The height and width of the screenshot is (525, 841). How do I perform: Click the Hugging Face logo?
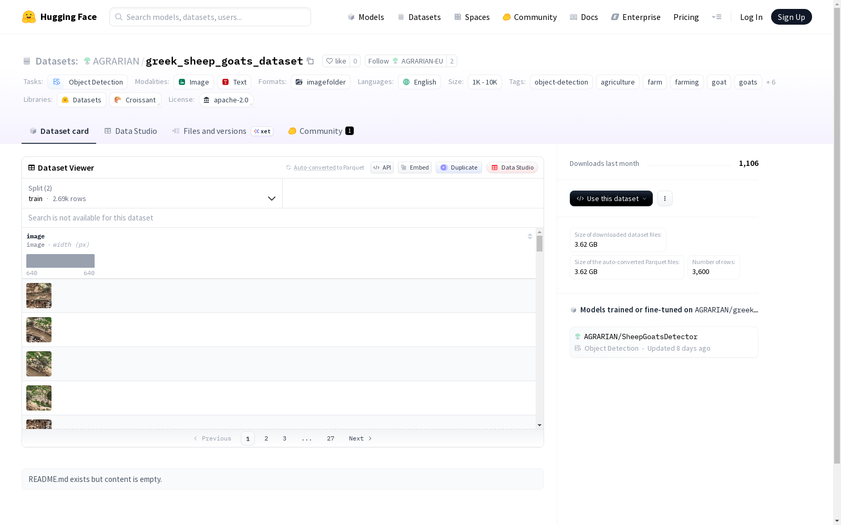(59, 17)
